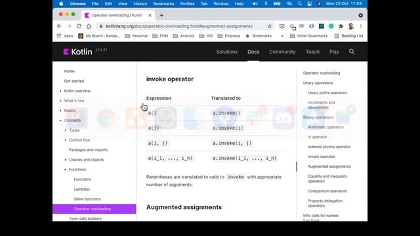420x236 pixels.
Task: Close the Operator overloading tab
Action: click(150, 16)
